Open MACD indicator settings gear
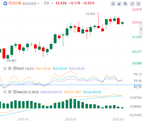The height and width of the screenshot is (122, 143). click(10, 92)
